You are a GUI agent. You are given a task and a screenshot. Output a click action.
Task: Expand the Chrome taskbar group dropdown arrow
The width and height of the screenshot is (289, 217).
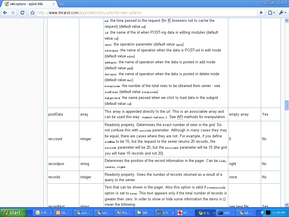coord(214,213)
